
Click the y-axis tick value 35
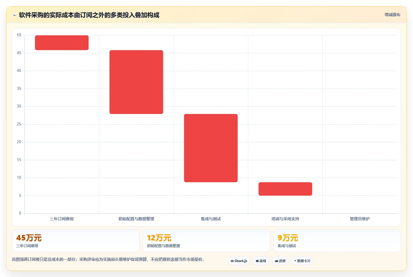pos(19,89)
